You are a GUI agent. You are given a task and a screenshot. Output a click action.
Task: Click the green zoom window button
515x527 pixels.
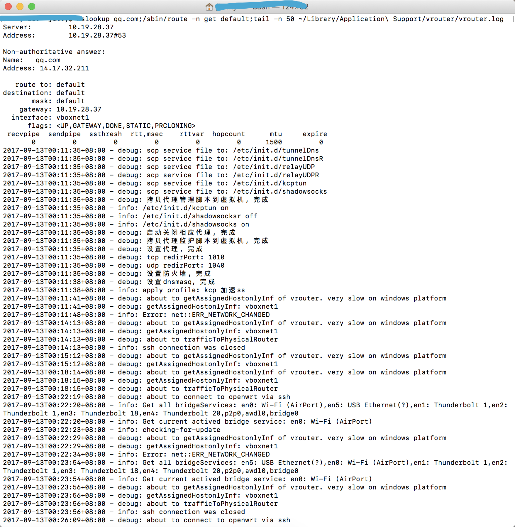tap(32, 6)
